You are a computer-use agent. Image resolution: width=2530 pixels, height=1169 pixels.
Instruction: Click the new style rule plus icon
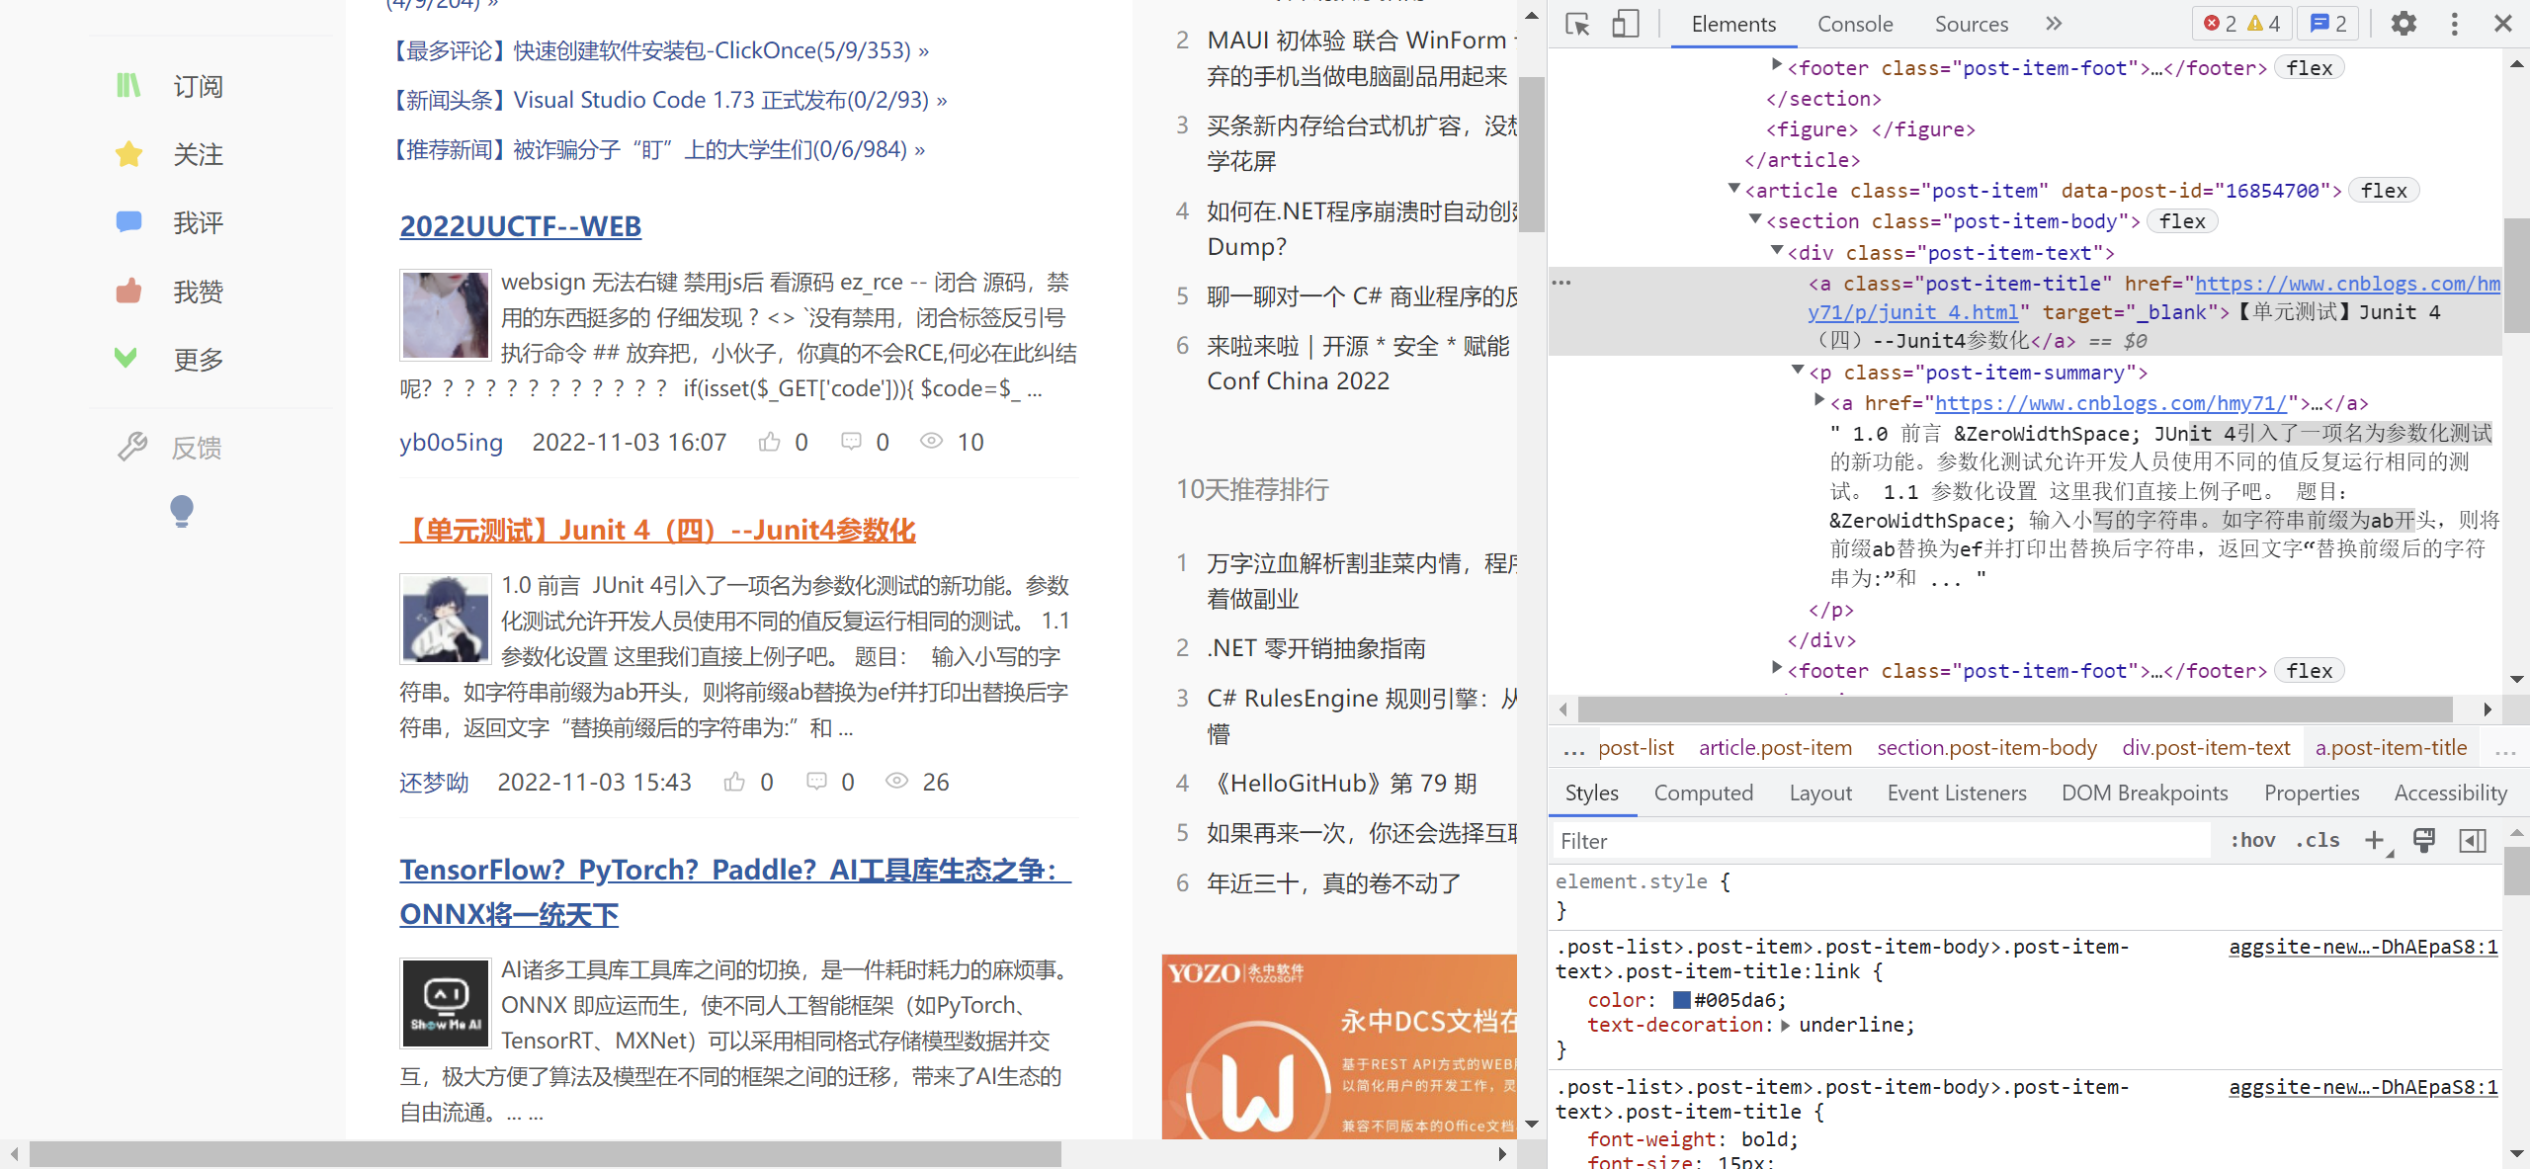[x=2374, y=840]
